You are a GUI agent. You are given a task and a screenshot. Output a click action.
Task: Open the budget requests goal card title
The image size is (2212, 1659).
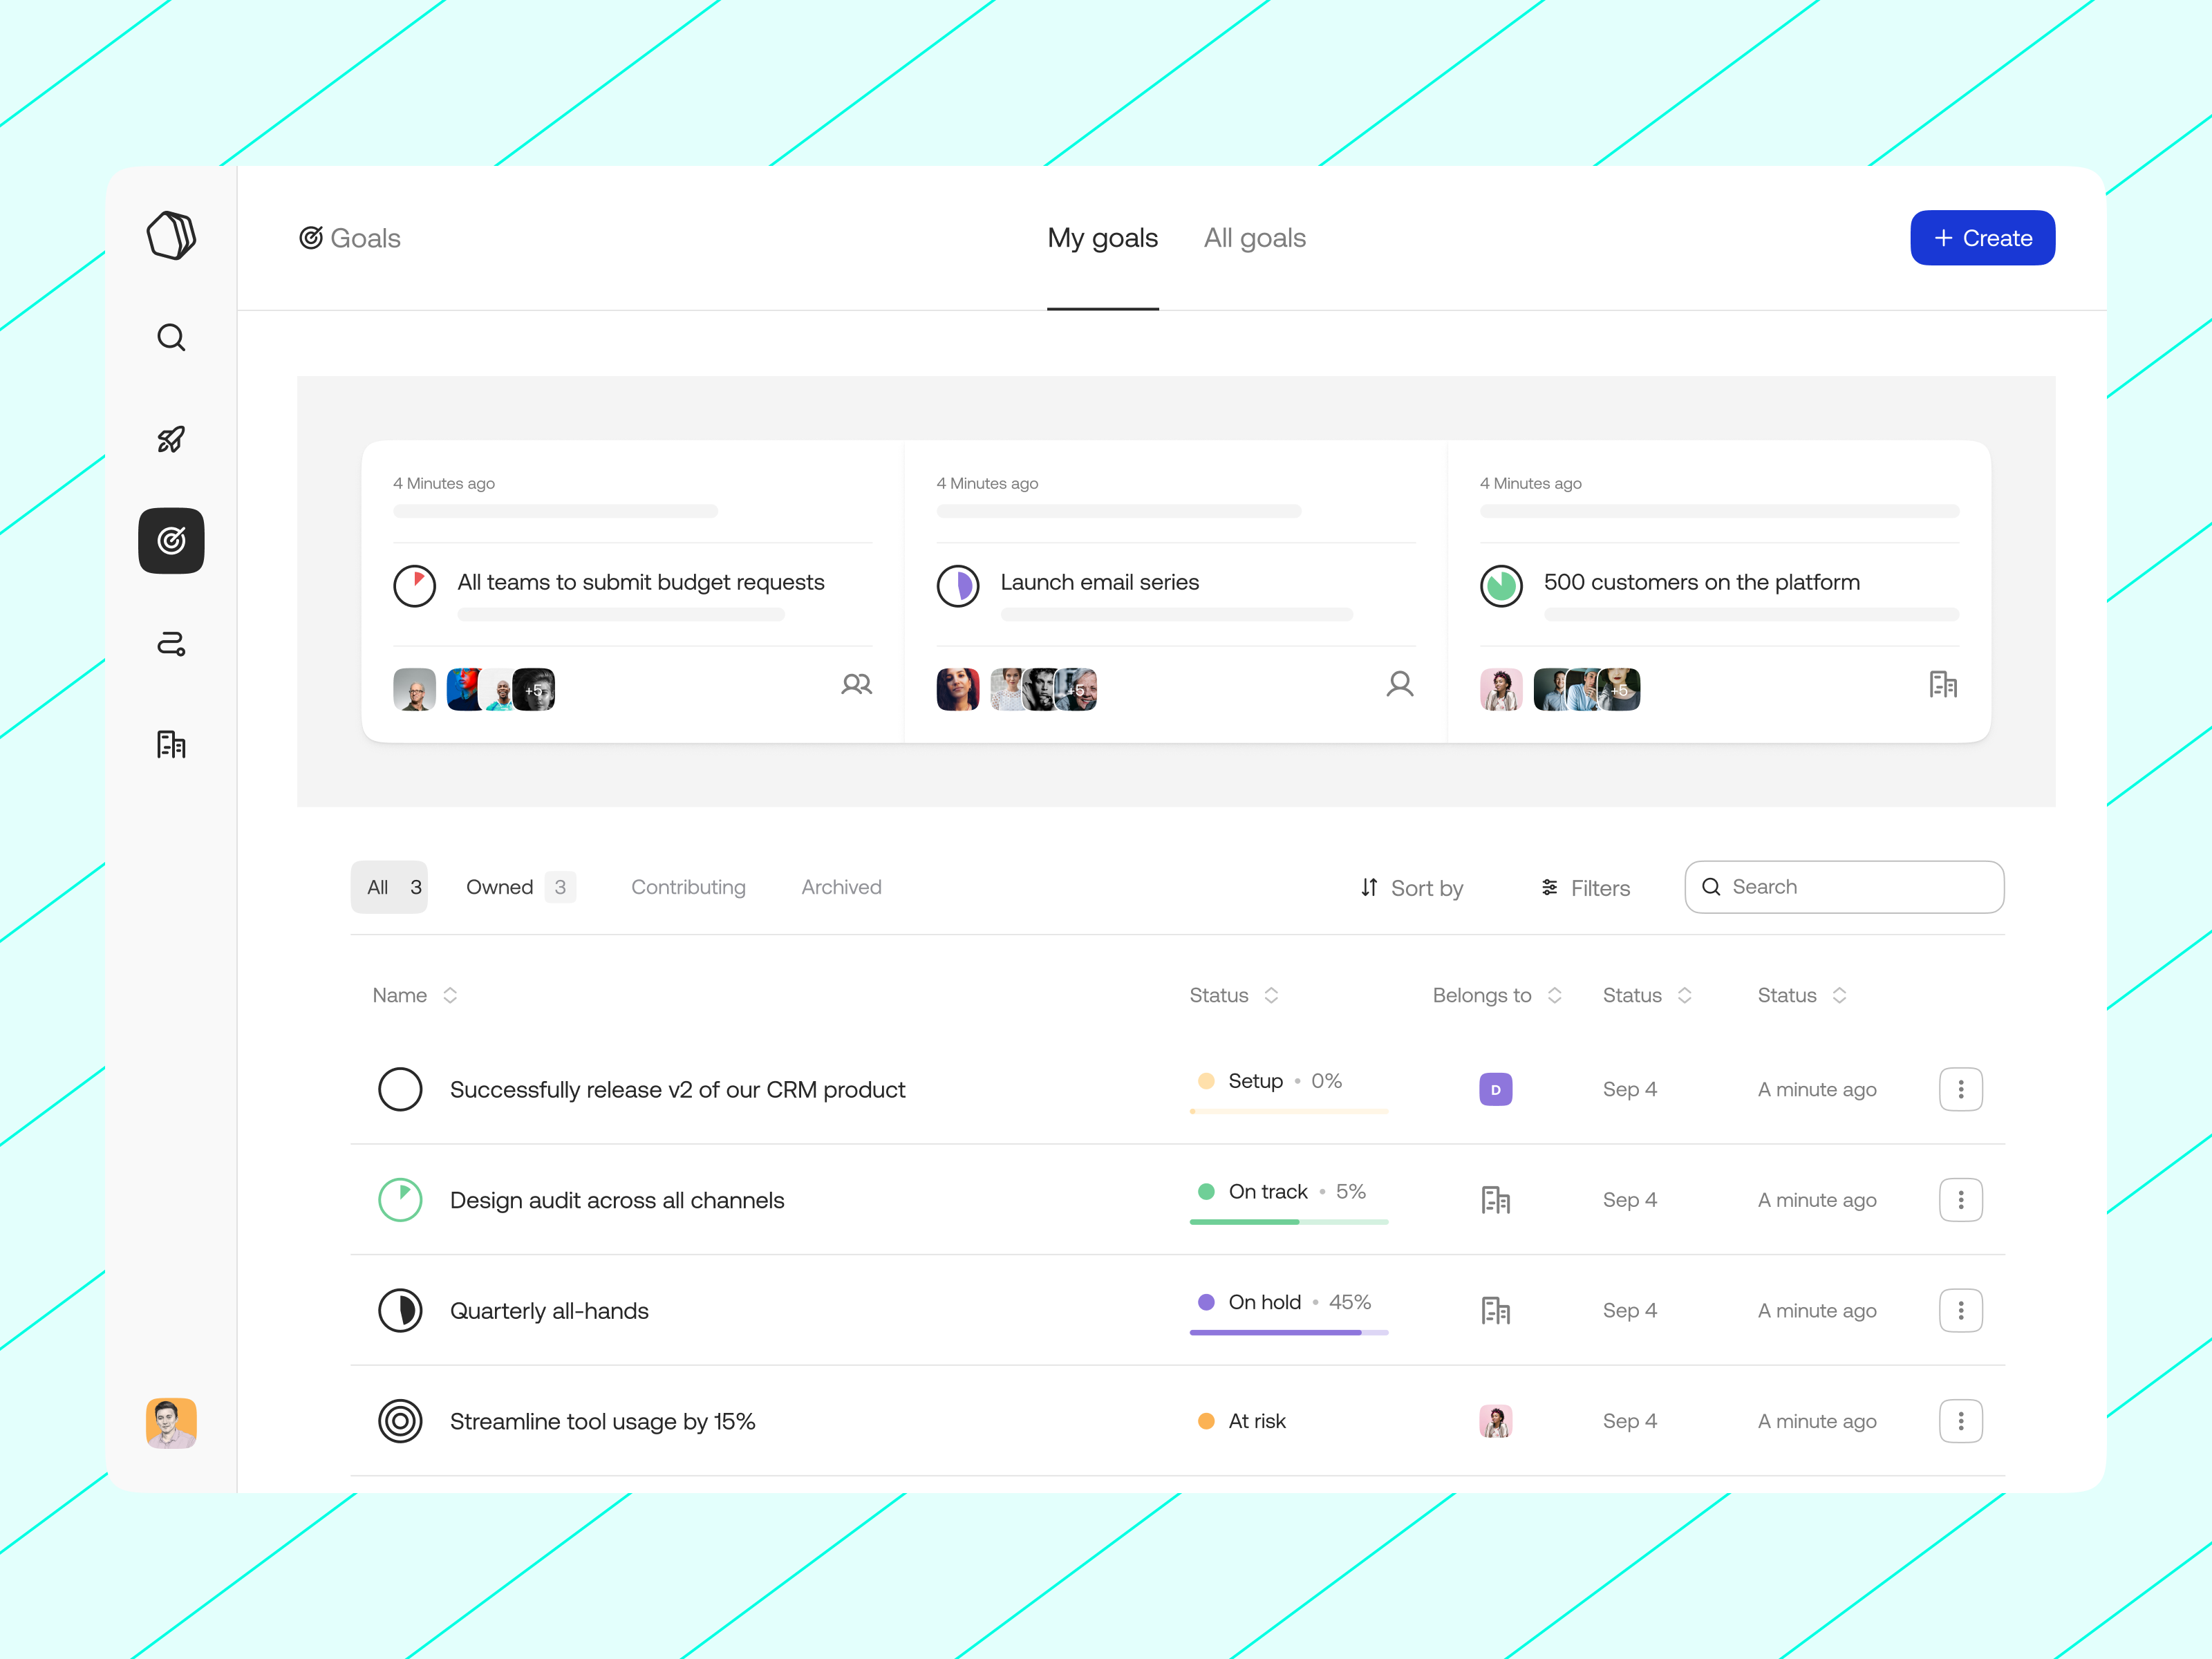[x=640, y=582]
